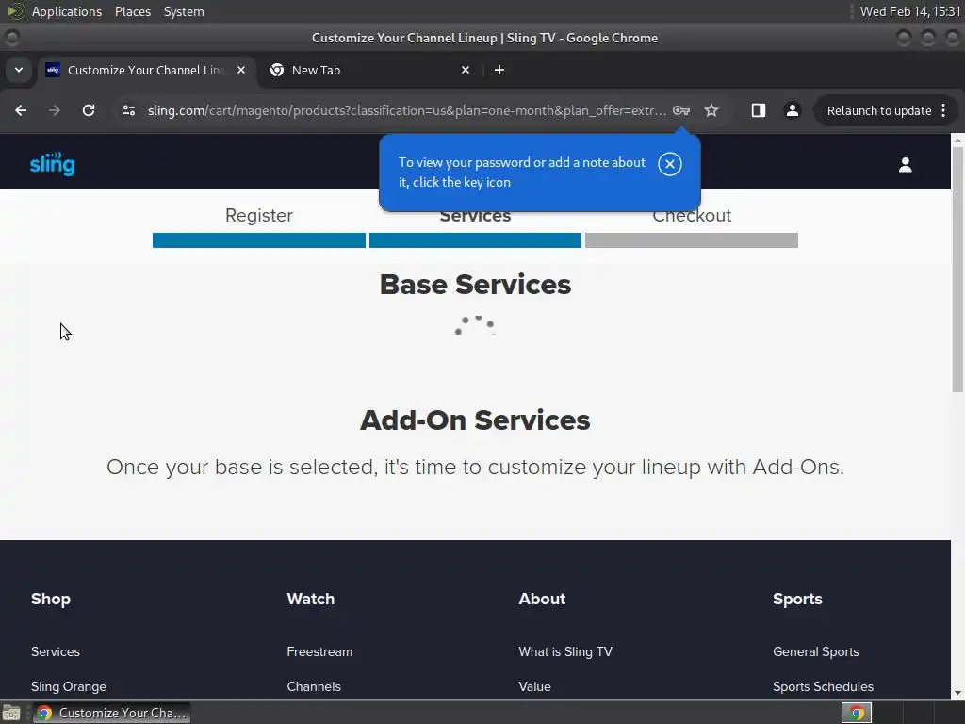Click the Services step progress bar
965x724 pixels.
tap(475, 240)
